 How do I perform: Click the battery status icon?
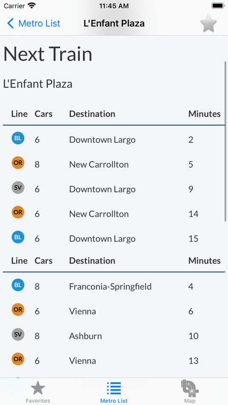(x=218, y=6)
